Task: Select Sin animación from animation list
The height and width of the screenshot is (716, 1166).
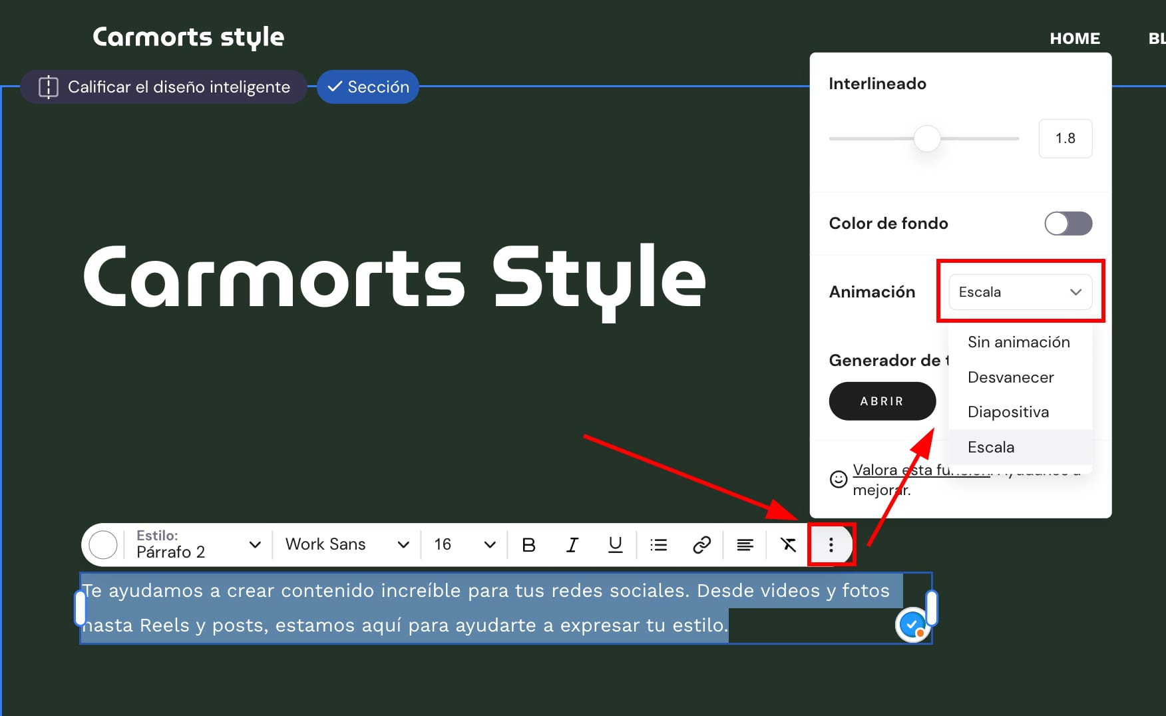Action: pos(1018,342)
